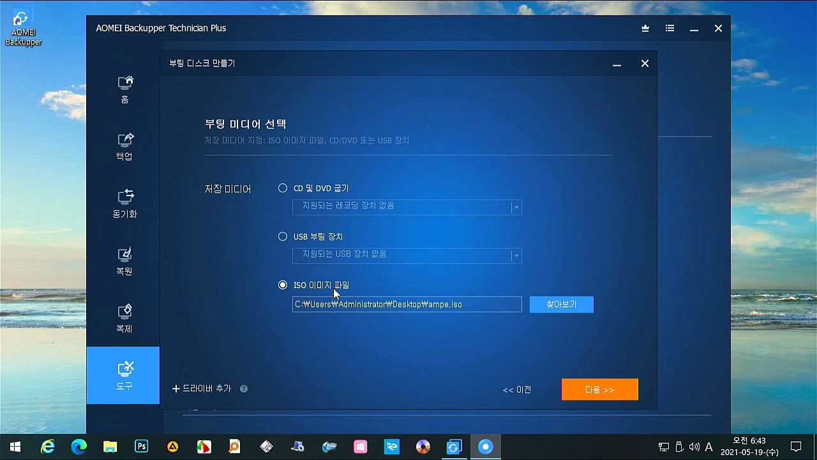Select USB 부팅 장치 radio option
This screenshot has height=460, width=817.
tap(283, 236)
